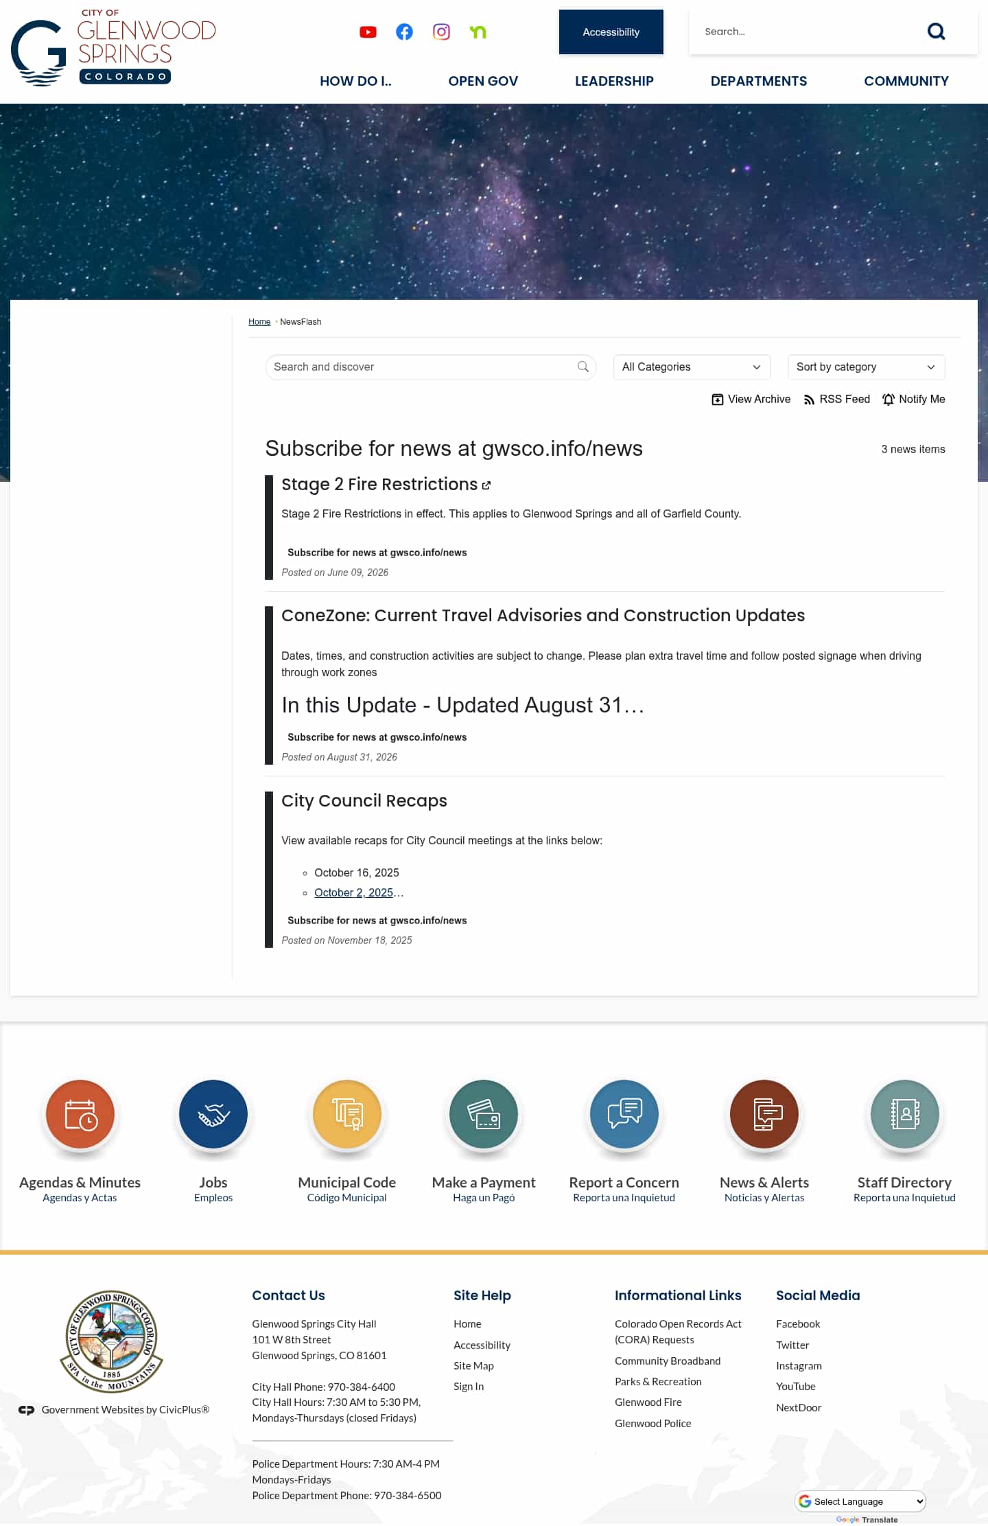The width and height of the screenshot is (988, 1526).
Task: Open Colorado Open Records Act (CORA) Requests
Action: [678, 1331]
